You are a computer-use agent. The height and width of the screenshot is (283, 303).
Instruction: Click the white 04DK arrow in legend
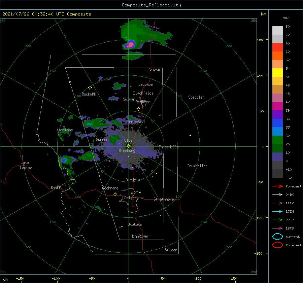click(277, 194)
